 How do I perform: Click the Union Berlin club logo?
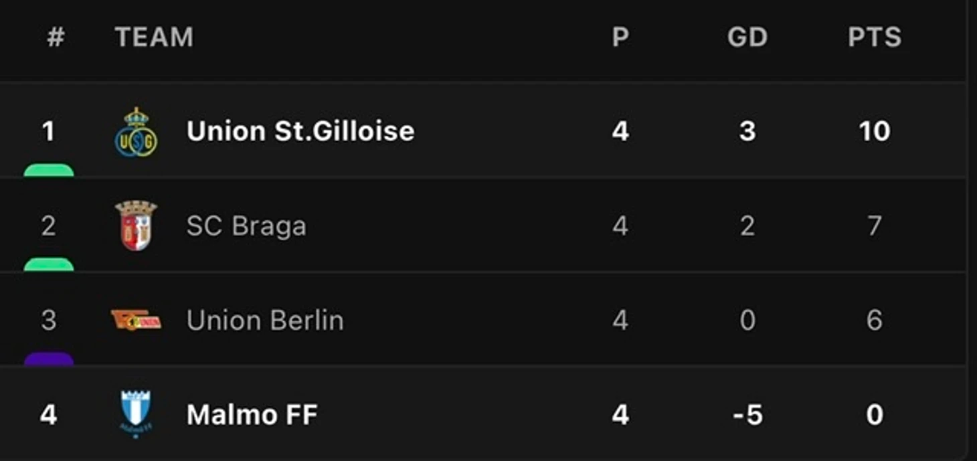(x=136, y=320)
